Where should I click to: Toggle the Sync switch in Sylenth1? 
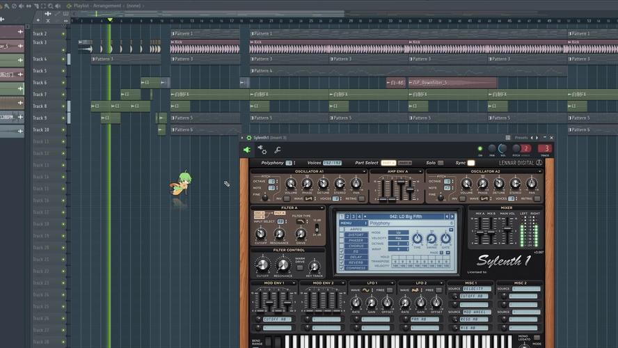(471, 163)
